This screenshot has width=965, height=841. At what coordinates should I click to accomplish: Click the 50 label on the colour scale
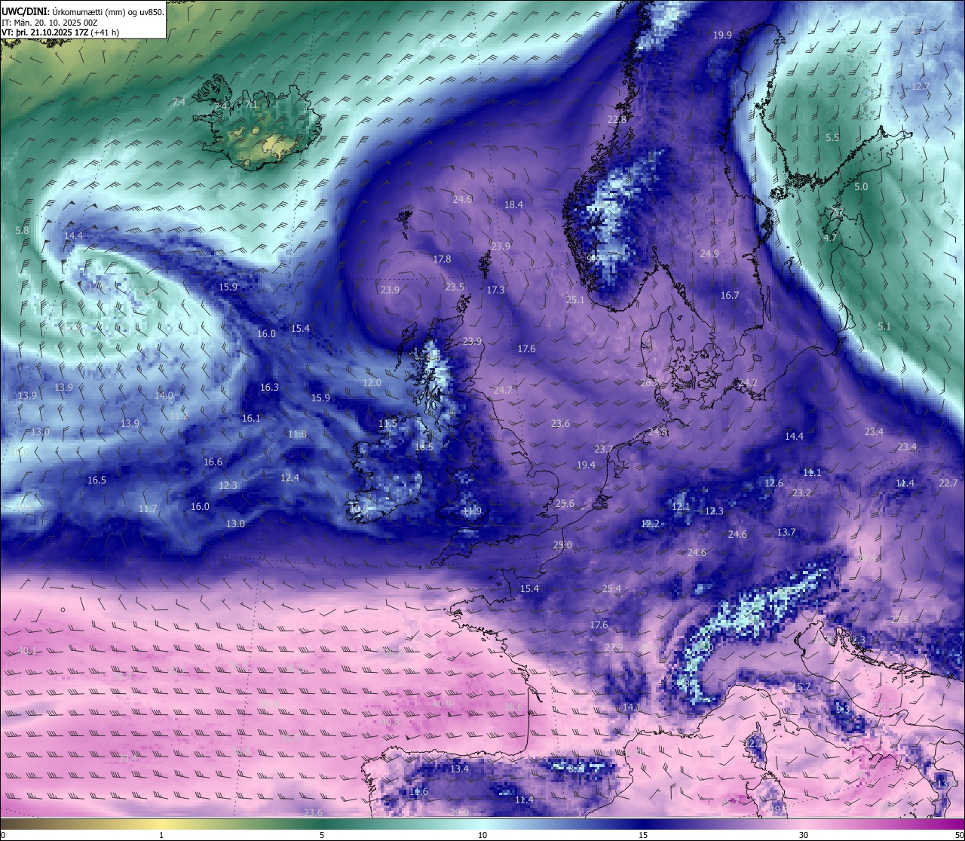958,835
